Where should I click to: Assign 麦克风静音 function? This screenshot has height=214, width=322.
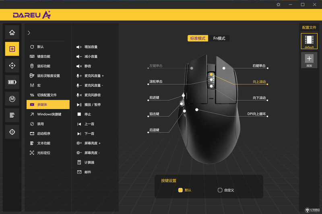click(89, 95)
